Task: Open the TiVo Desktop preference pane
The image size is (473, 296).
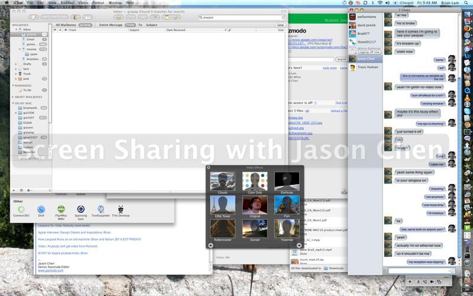Action: click(121, 211)
